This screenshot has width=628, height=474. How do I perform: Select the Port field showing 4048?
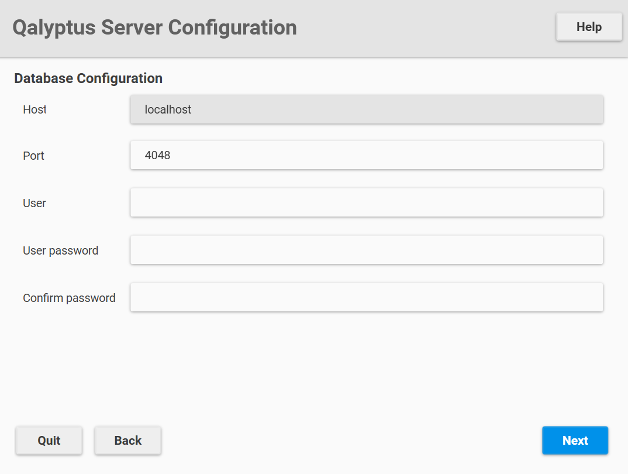coord(366,155)
